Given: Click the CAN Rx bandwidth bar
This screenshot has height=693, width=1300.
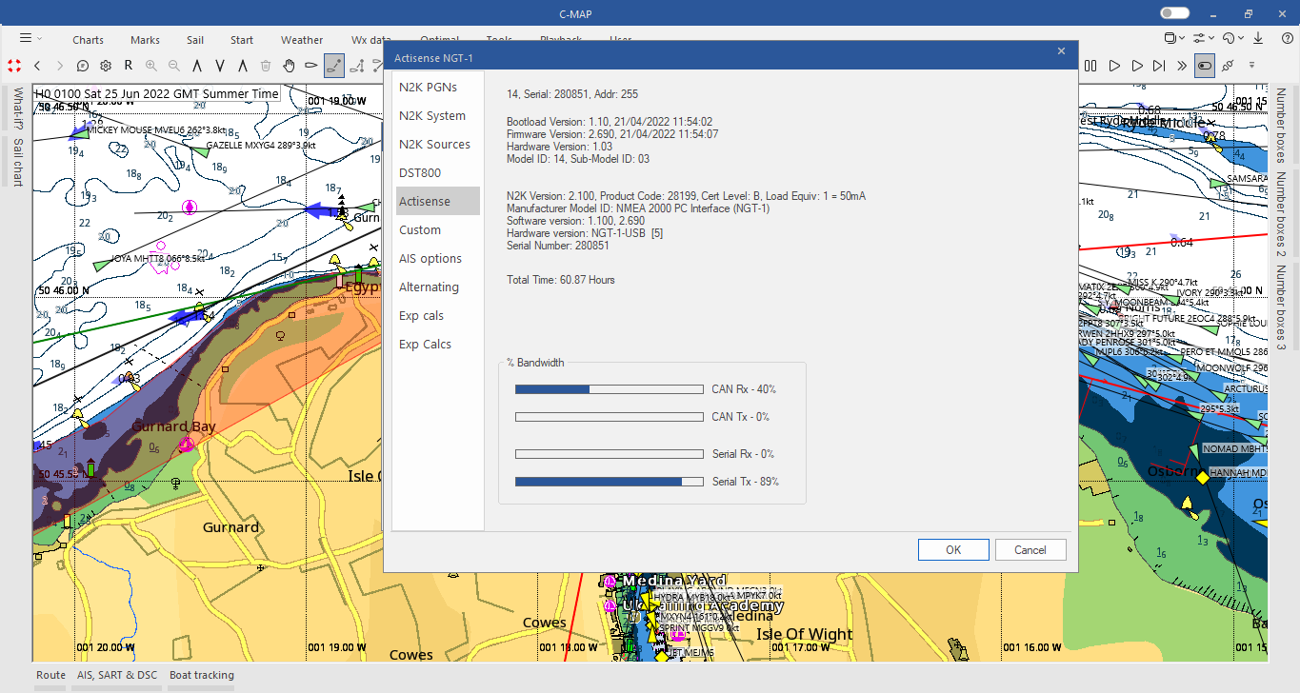Looking at the screenshot, I should point(609,388).
